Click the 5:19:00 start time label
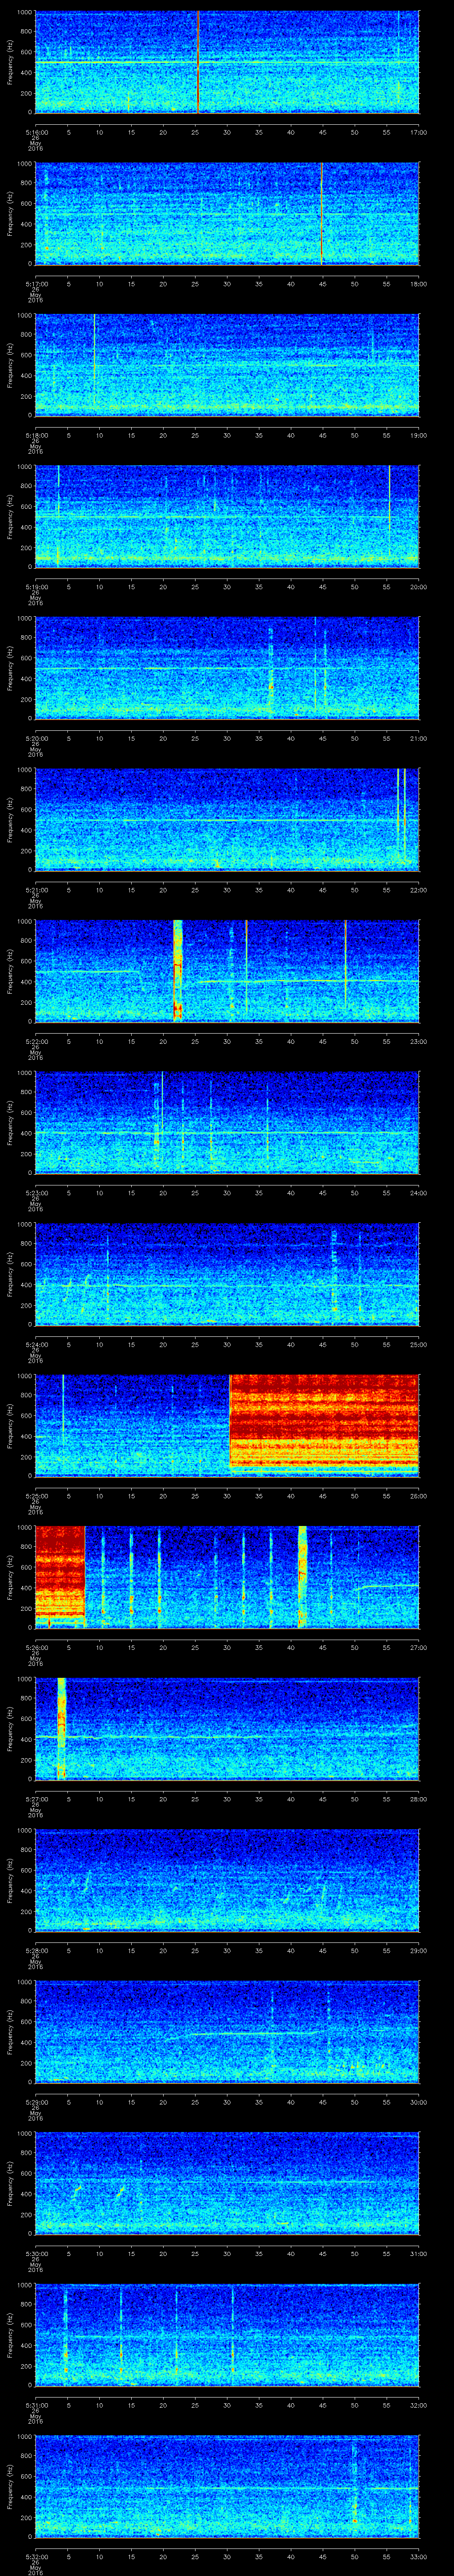Image resolution: width=454 pixels, height=2576 pixels. pyautogui.click(x=36, y=586)
